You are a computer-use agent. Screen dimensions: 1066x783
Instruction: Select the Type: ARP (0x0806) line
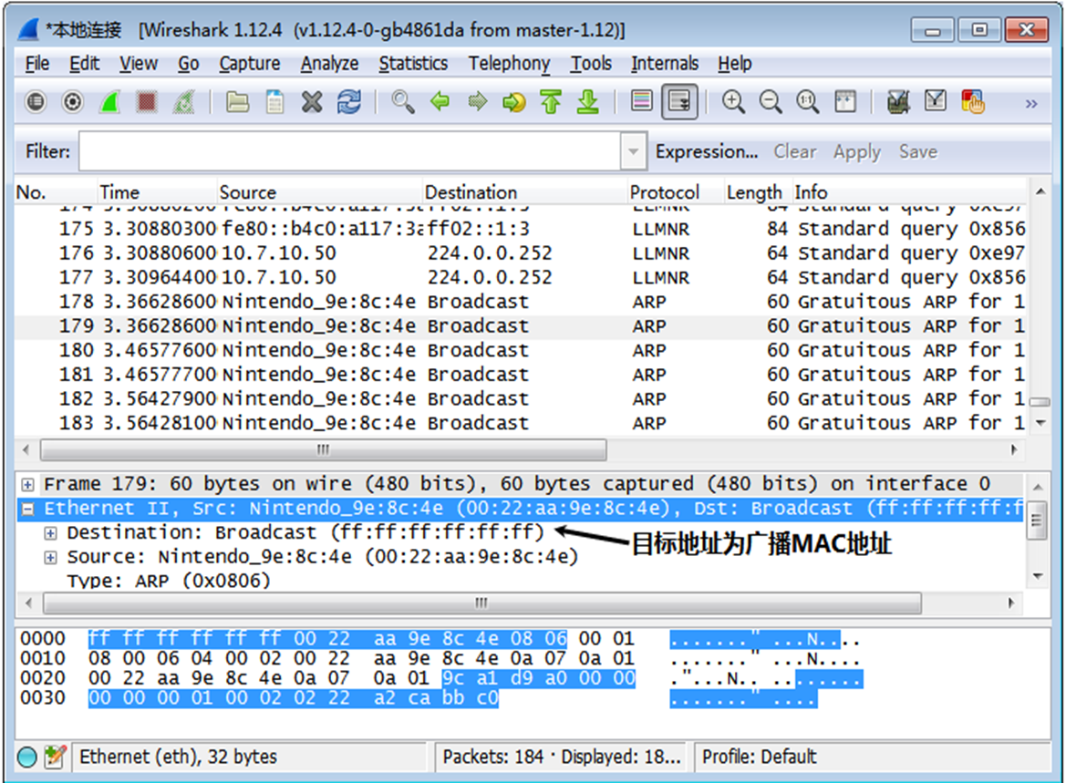pos(169,581)
